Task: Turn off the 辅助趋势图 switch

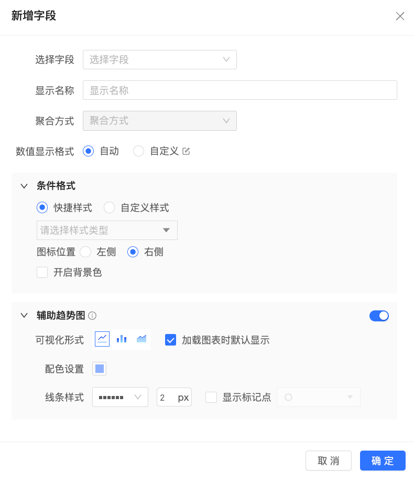Action: (x=379, y=316)
